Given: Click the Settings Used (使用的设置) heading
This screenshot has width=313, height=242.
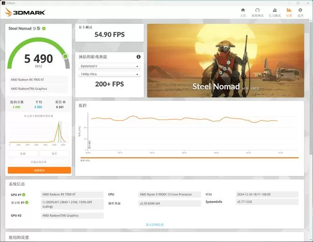Looking at the screenshot, I should pyautogui.click(x=19, y=237).
